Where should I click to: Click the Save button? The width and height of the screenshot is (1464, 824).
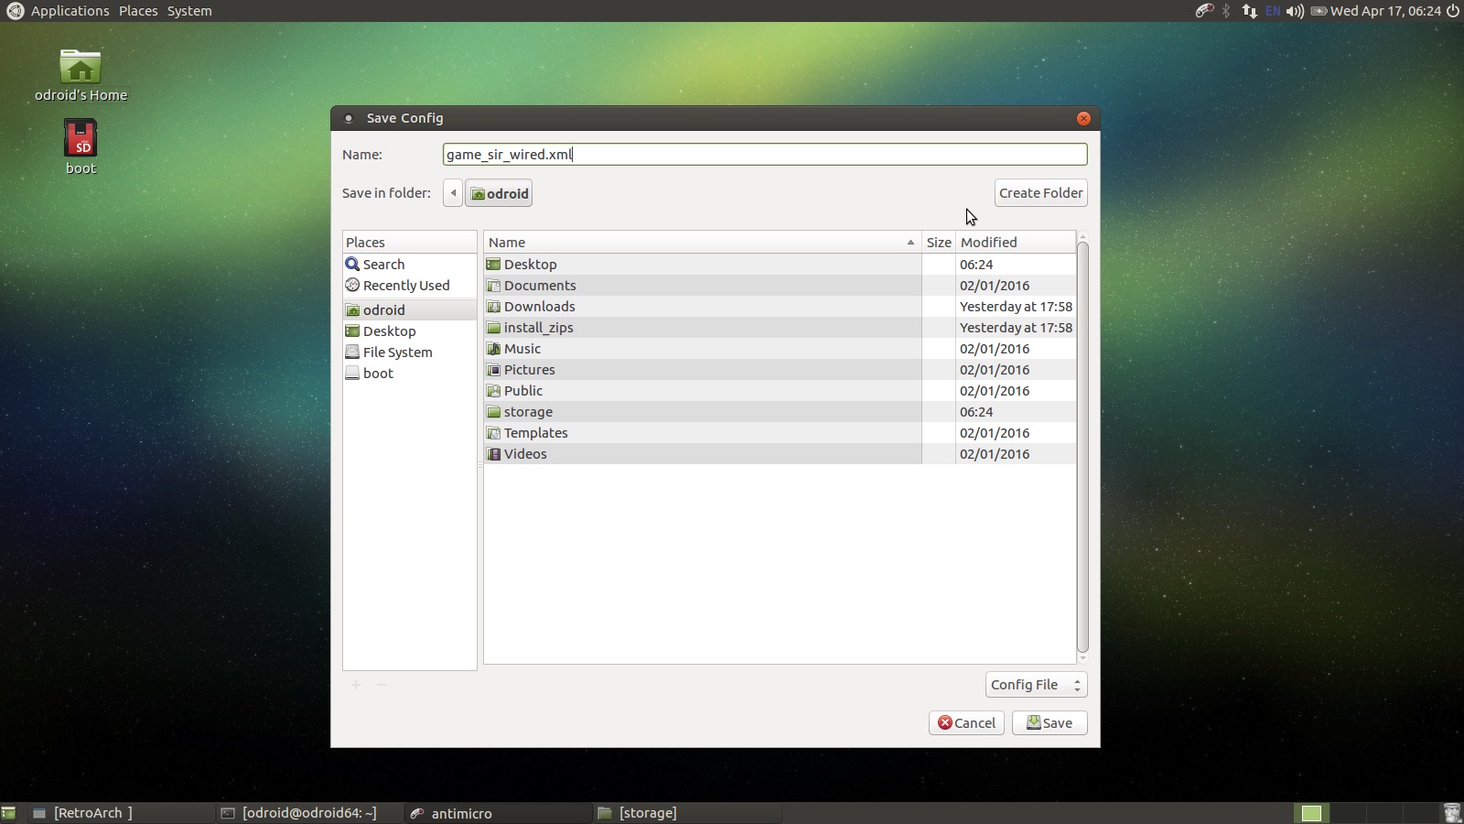[x=1049, y=723]
